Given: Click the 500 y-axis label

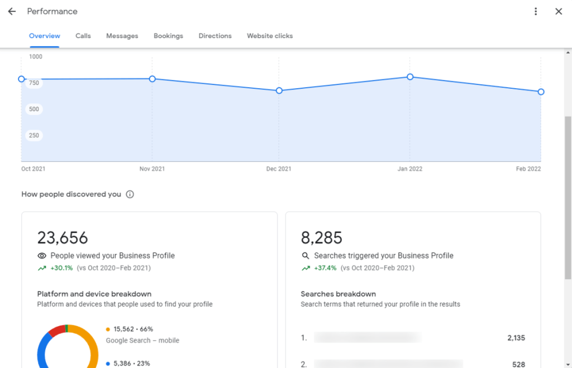Looking at the screenshot, I should (x=34, y=109).
